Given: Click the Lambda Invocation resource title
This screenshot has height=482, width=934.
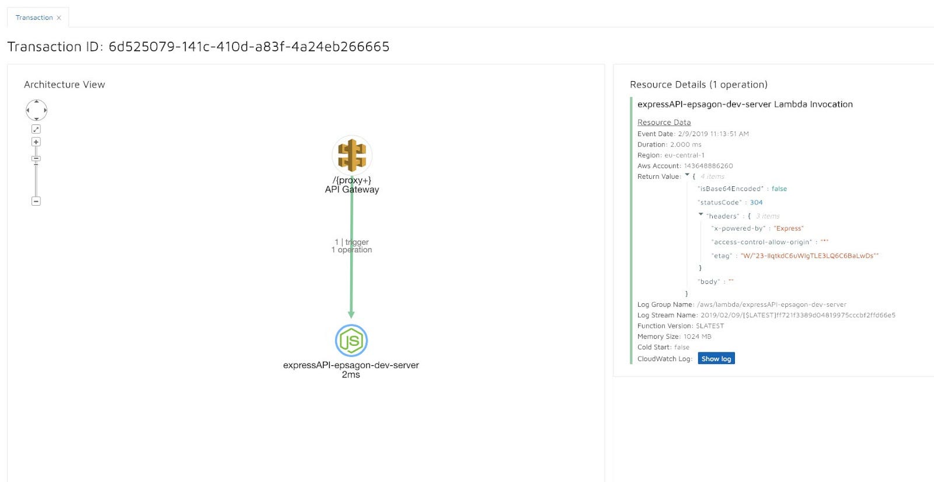Looking at the screenshot, I should pos(745,105).
